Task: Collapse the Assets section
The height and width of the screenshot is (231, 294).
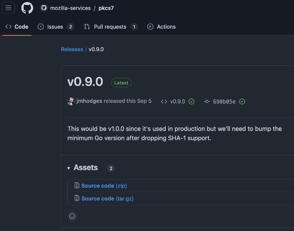Action: tap(69, 168)
